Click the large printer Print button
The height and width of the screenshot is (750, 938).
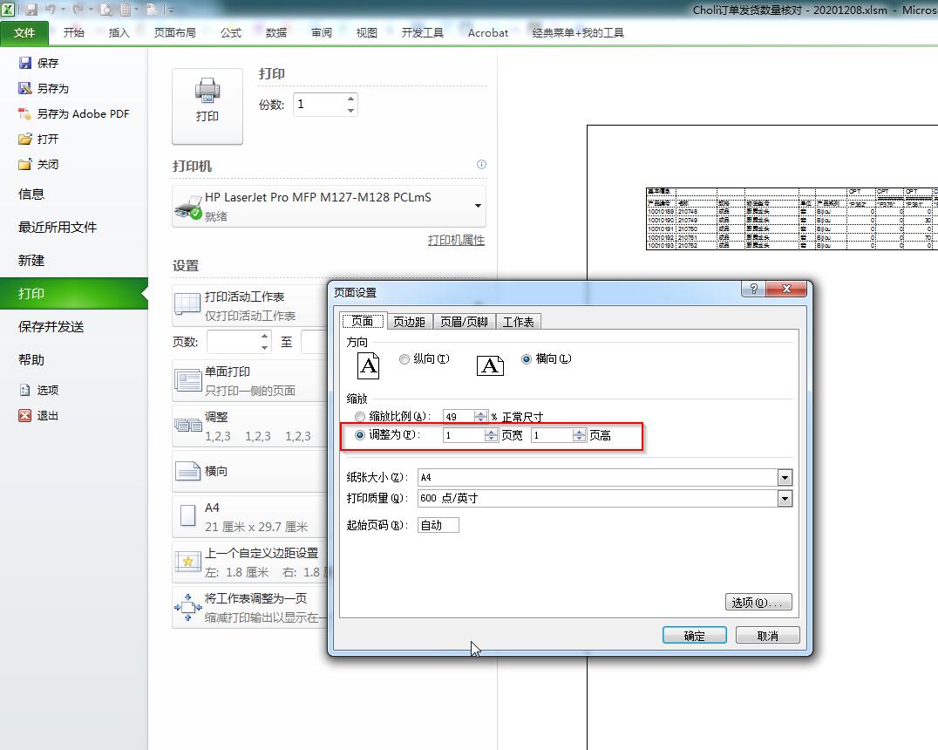point(207,105)
